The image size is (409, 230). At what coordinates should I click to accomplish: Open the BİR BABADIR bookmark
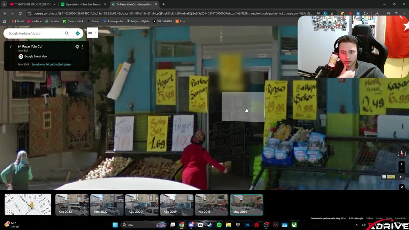pos(163,21)
